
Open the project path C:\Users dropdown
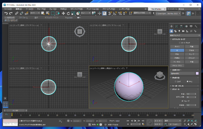[x=168, y=13]
